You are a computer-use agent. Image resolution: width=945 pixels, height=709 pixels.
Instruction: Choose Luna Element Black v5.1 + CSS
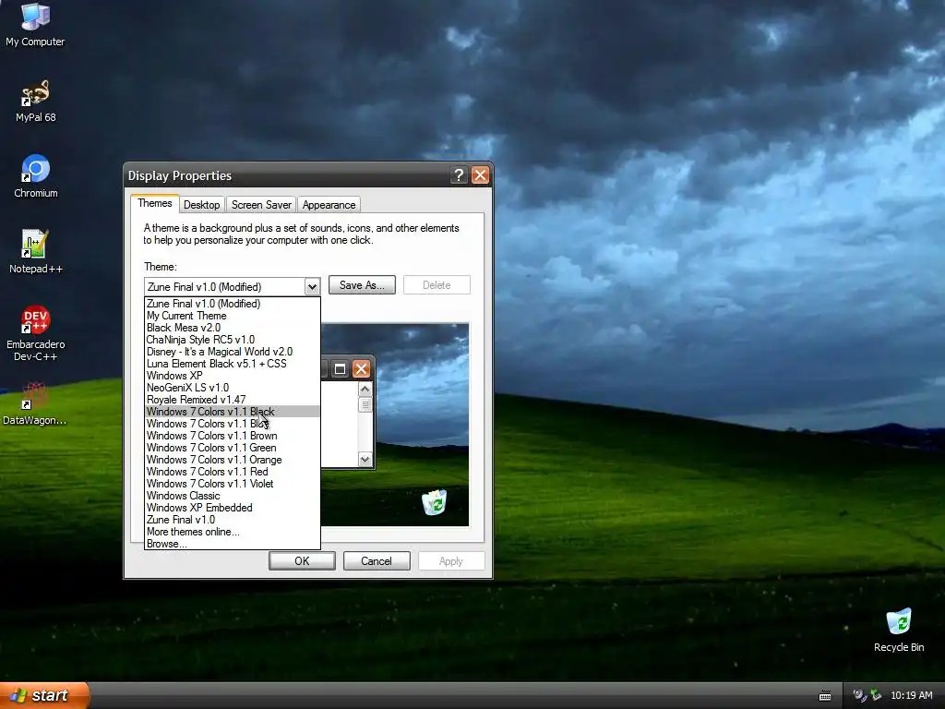(x=232, y=364)
